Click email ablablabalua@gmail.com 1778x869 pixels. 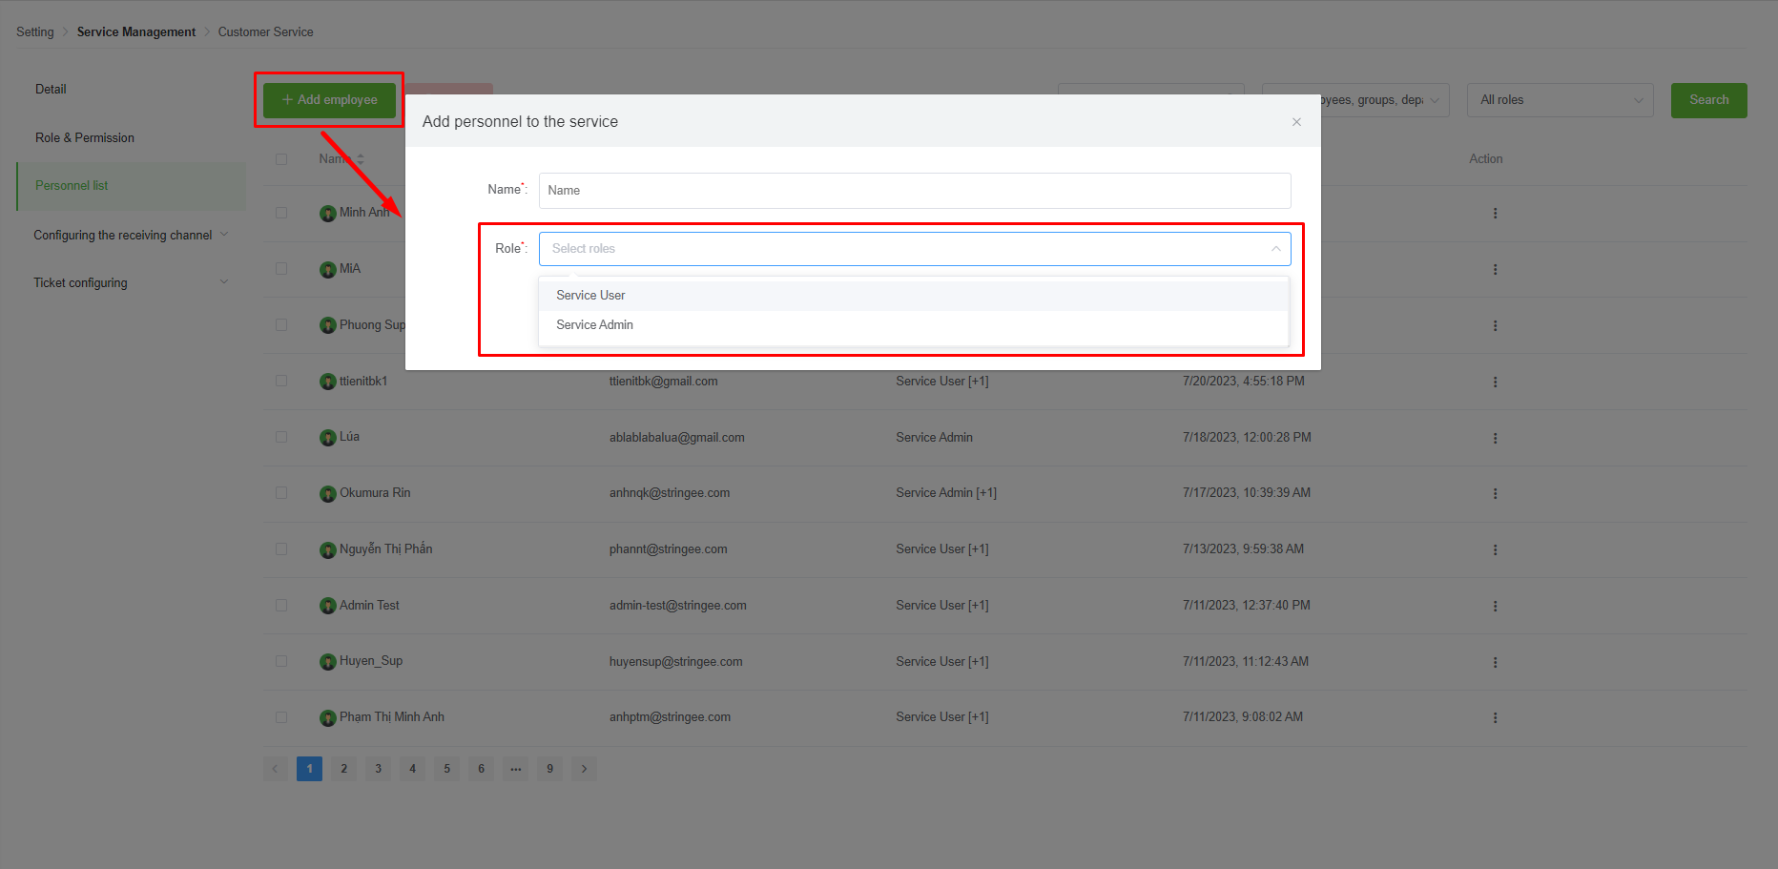[x=677, y=438]
